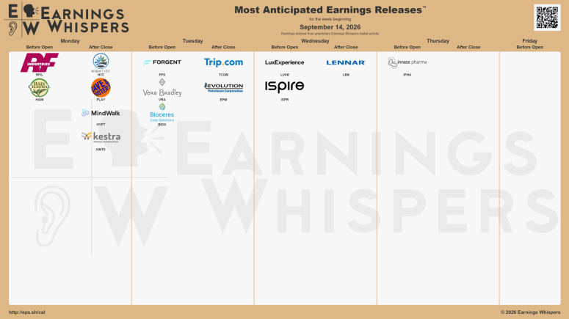This screenshot has width=569, height=319.
Task: Click the Thursday column heading
Action: click(438, 41)
